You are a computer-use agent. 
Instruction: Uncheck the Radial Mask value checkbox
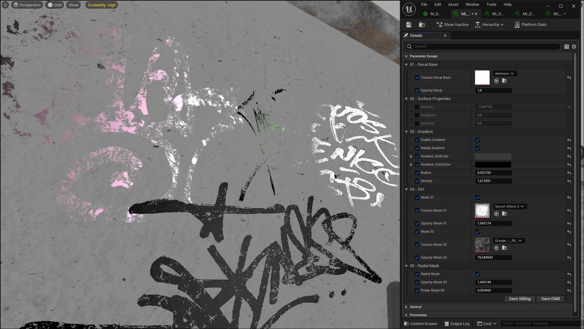click(x=477, y=274)
